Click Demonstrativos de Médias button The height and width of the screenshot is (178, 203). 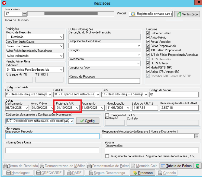63,166
